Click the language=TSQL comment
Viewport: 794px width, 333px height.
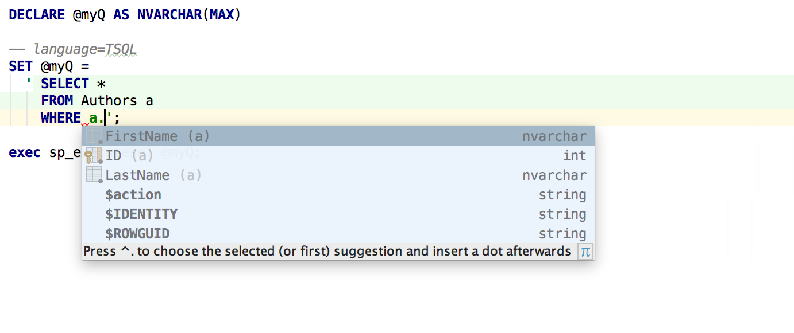pos(85,49)
